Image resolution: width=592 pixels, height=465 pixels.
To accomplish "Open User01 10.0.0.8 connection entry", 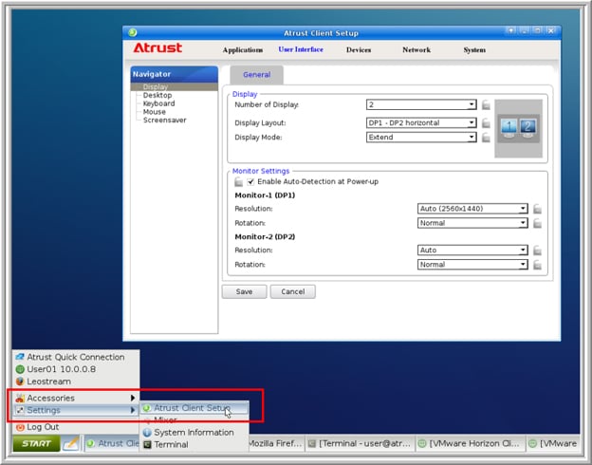I will pos(76,369).
